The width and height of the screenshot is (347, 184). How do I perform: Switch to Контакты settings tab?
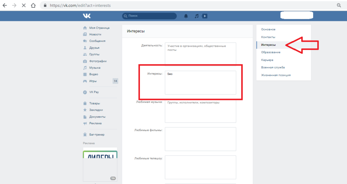(x=268, y=37)
